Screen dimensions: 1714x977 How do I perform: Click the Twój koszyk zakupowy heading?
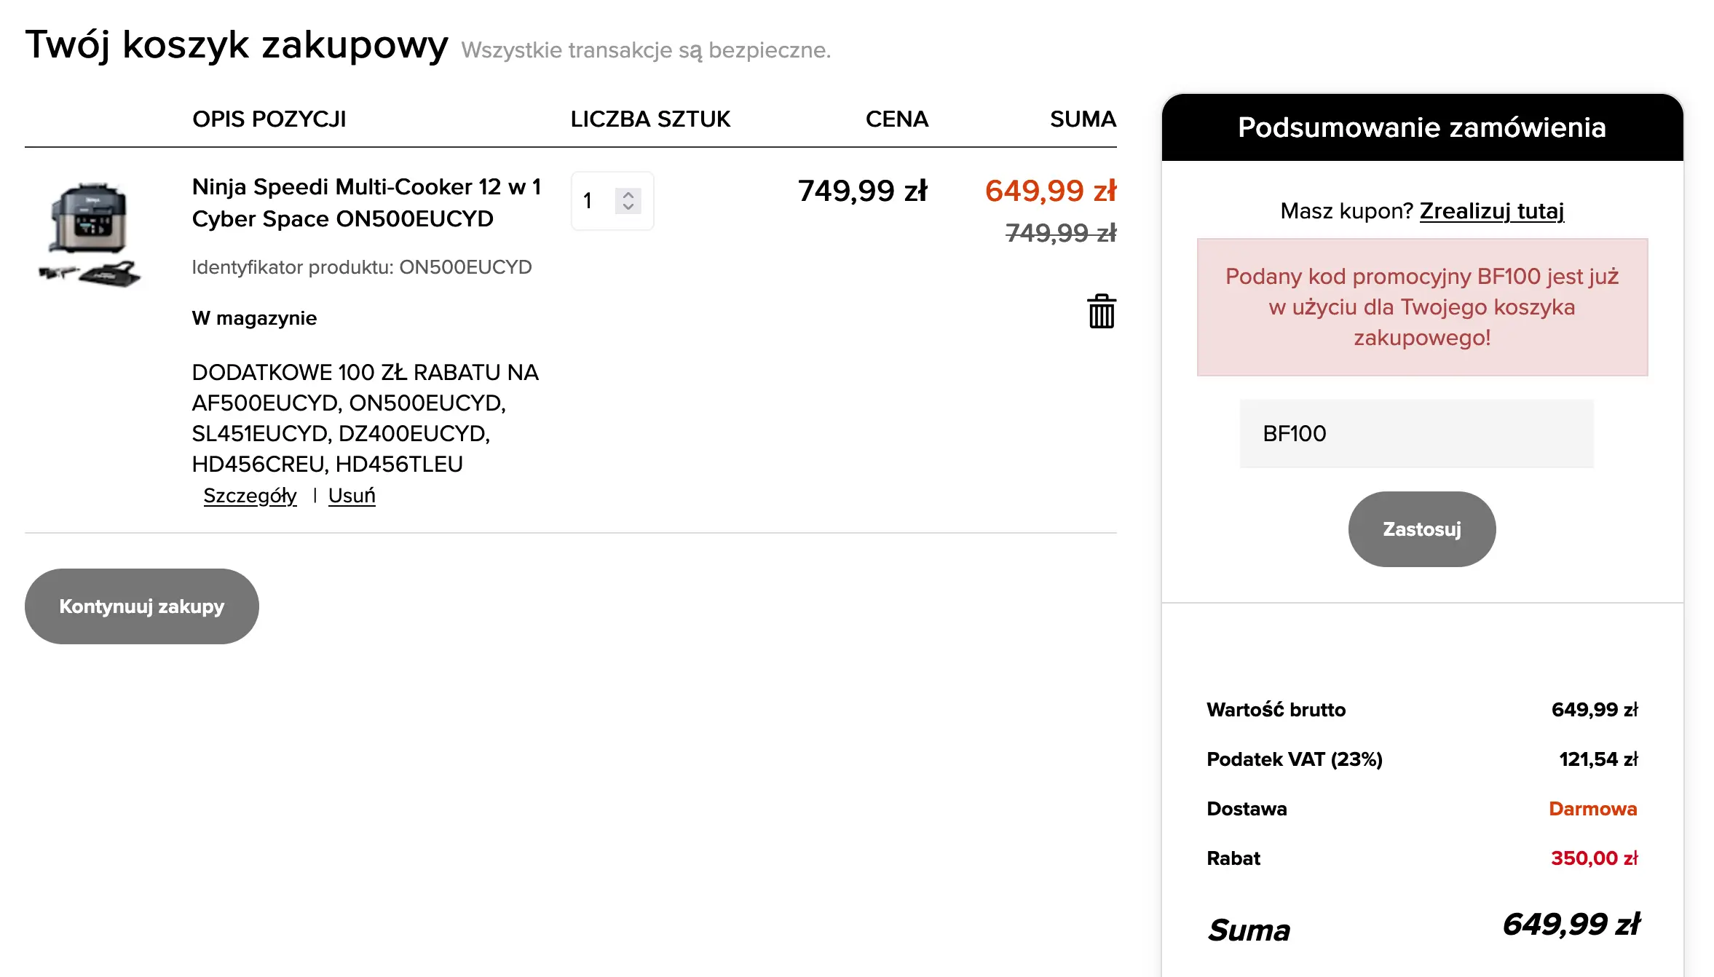(x=237, y=45)
